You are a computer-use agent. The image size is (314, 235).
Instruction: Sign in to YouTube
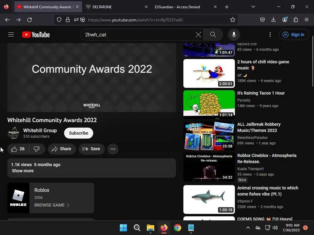click(x=293, y=35)
